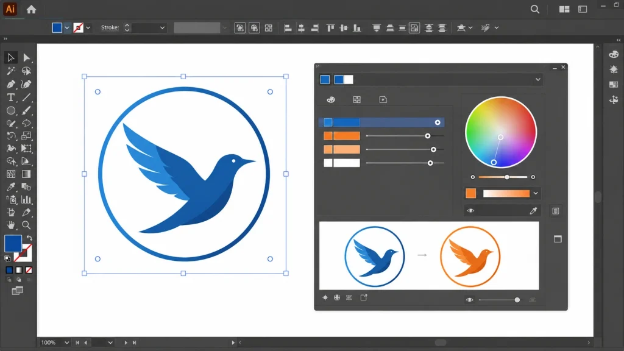Select the Paintbrush tool
The image size is (624, 351).
pyautogui.click(x=26, y=110)
